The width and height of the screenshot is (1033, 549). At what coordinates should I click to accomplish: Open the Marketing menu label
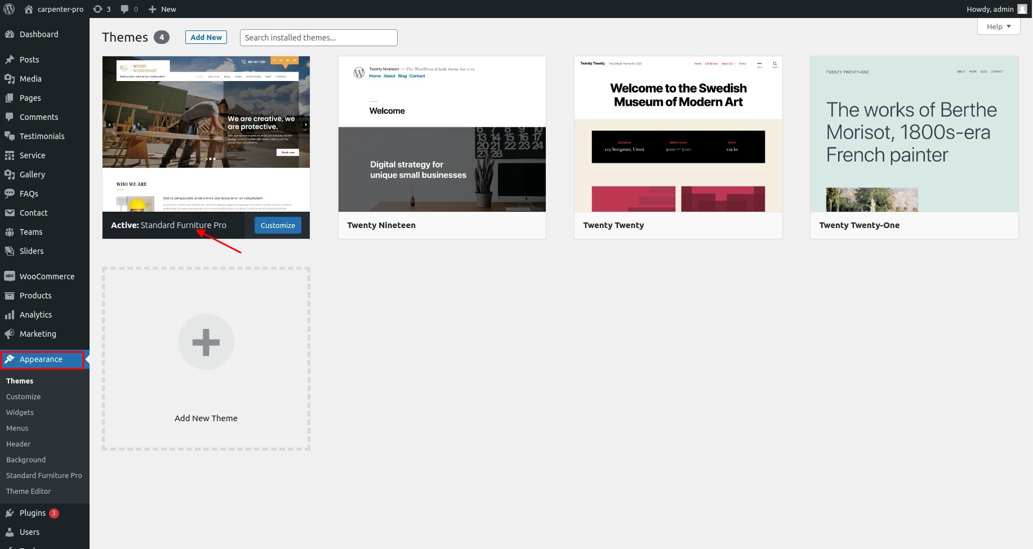38,334
